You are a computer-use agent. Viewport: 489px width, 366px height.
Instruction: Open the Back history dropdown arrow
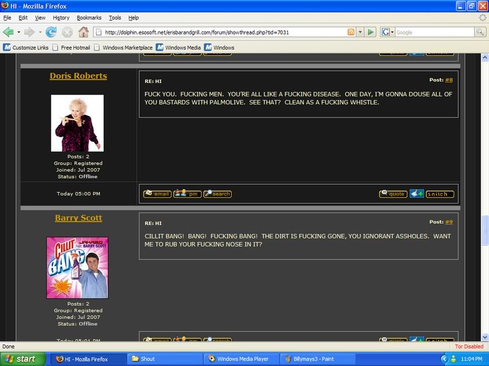tap(19, 32)
